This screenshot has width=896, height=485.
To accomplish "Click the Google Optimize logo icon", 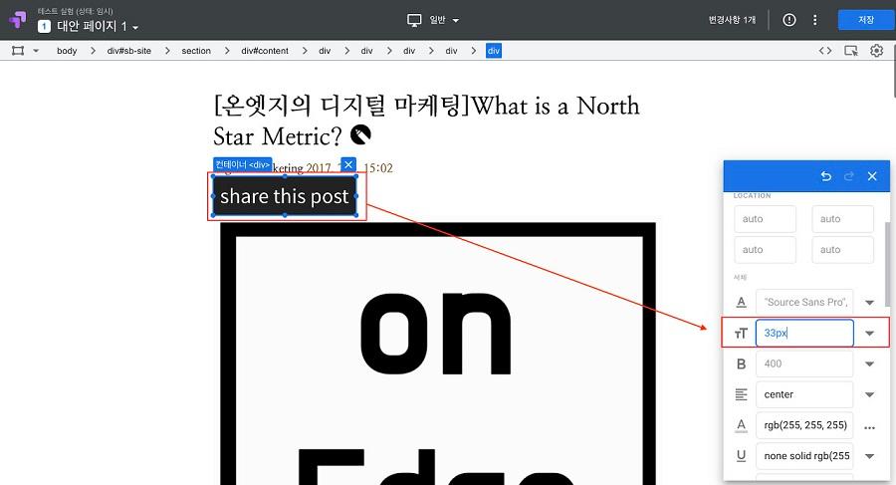I will pos(18,20).
